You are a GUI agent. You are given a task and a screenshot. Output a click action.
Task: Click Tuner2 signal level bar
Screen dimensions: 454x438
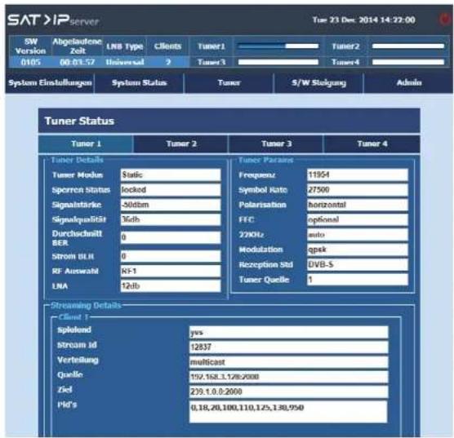pos(408,46)
